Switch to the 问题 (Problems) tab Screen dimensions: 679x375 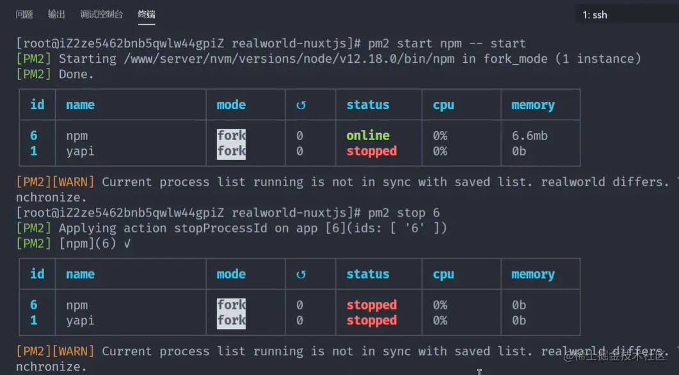click(x=24, y=14)
